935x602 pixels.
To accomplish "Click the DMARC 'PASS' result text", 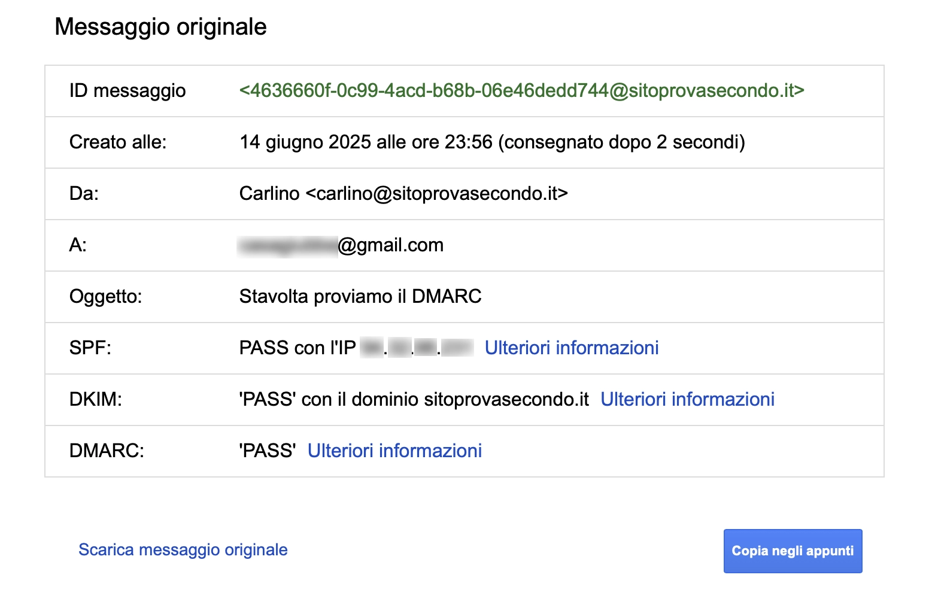I will click(x=268, y=451).
